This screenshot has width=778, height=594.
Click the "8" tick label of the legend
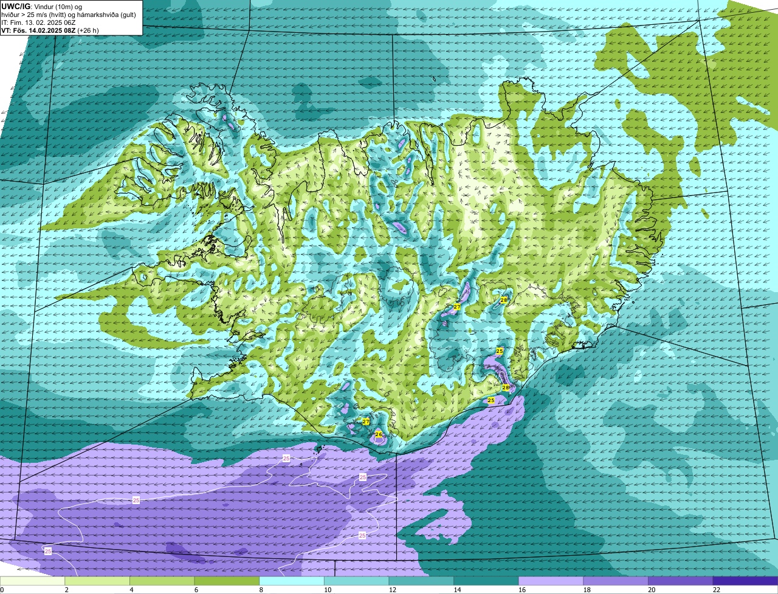point(261,590)
